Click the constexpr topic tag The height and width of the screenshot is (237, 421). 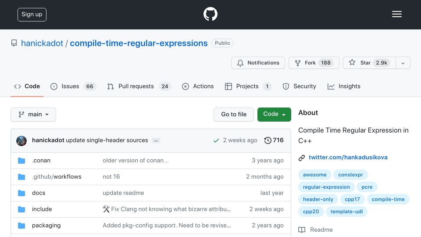tap(350, 175)
